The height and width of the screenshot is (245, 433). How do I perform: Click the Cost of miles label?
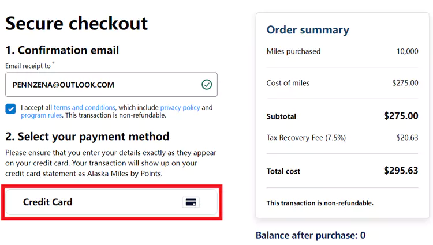[288, 83]
